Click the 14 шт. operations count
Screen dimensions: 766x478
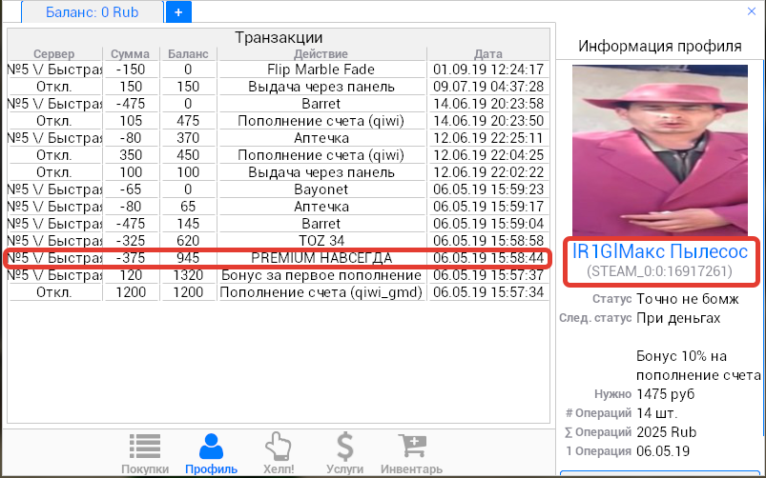coord(656,413)
